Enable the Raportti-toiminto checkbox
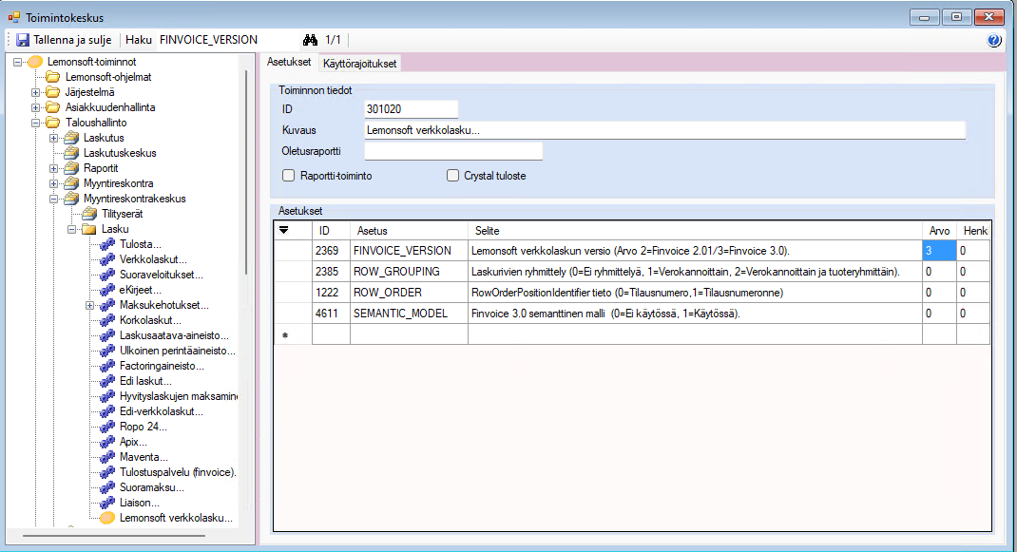The image size is (1017, 552). click(289, 176)
